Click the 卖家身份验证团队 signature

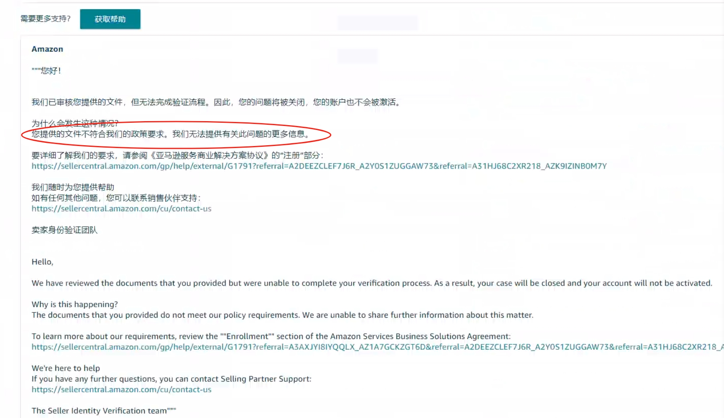(65, 230)
